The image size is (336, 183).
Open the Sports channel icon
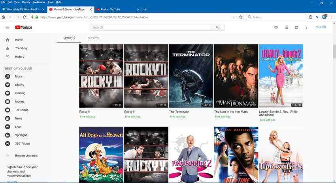pyautogui.click(x=8, y=85)
